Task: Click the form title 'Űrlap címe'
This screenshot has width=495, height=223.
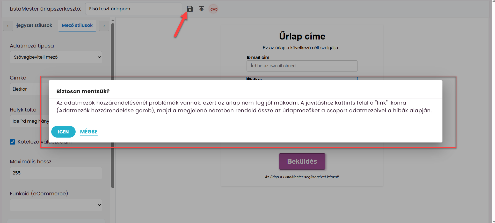Action: (302, 36)
